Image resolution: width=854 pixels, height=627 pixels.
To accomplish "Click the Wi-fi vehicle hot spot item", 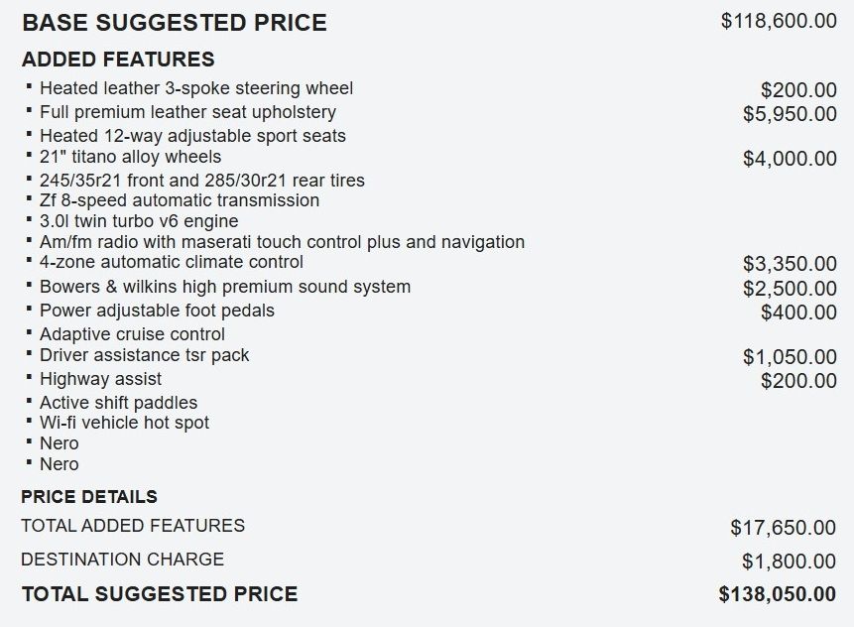I will (124, 423).
